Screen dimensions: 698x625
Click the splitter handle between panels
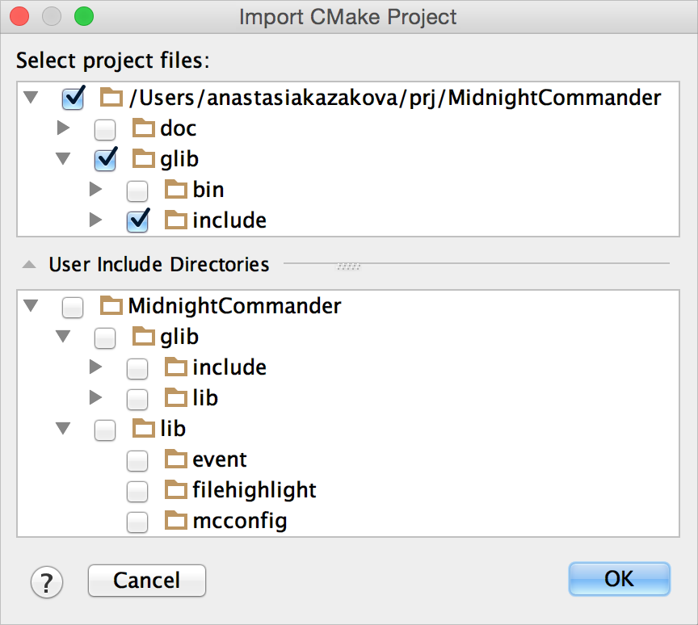point(348,264)
